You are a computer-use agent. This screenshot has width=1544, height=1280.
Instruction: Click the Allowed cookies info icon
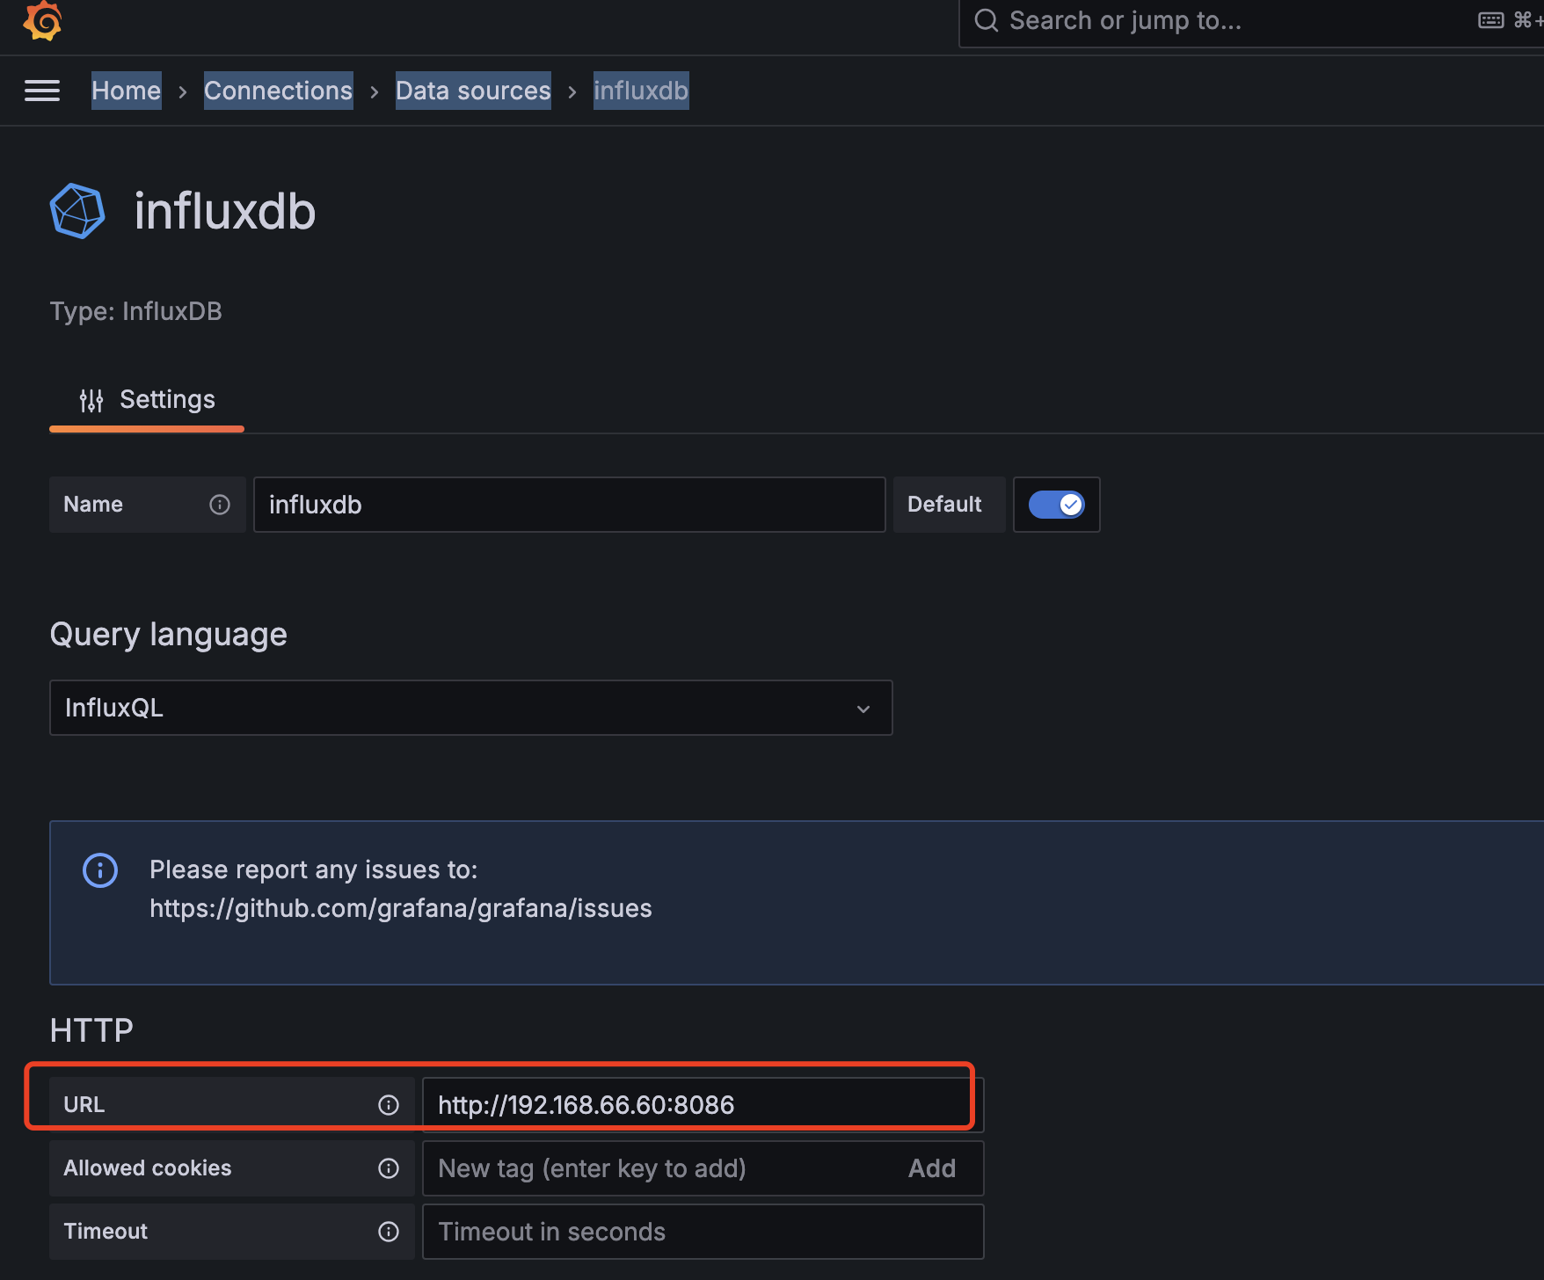tap(389, 1168)
